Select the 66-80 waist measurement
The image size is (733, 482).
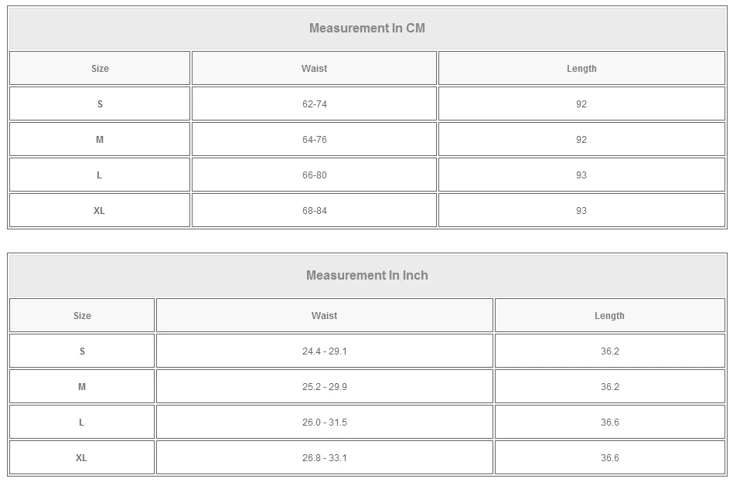point(314,175)
